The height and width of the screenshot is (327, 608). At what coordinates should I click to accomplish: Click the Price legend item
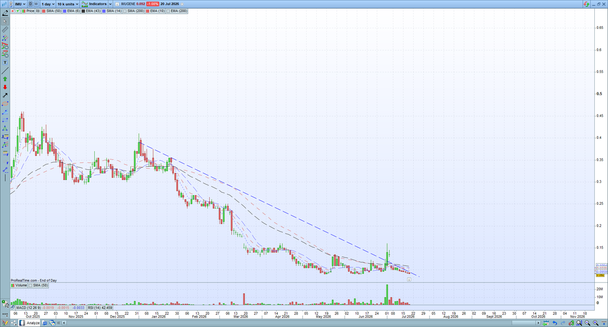click(x=28, y=11)
